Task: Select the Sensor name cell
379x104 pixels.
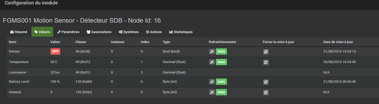Action: point(14,51)
